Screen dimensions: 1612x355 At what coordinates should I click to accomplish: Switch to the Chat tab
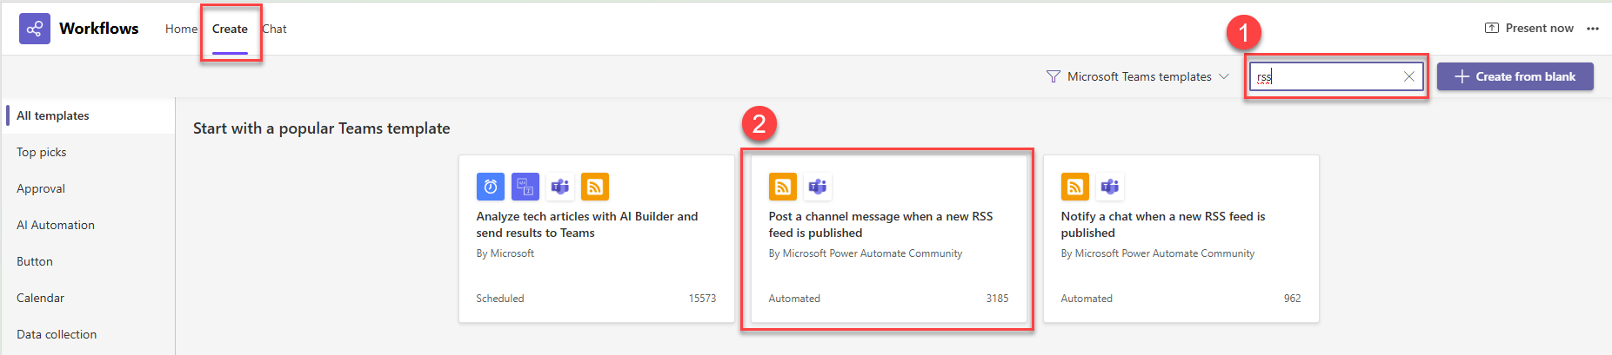click(275, 29)
